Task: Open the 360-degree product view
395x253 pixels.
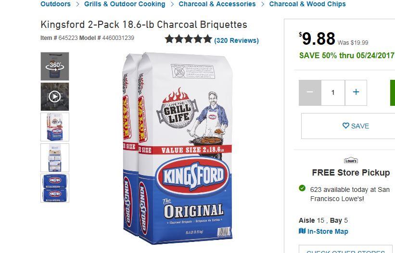Action: (x=55, y=66)
